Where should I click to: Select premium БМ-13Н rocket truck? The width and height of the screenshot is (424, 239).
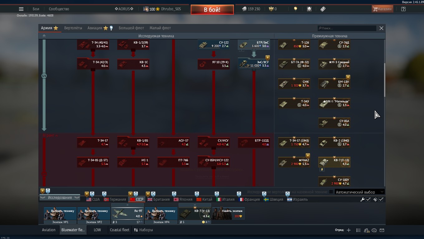point(334,83)
